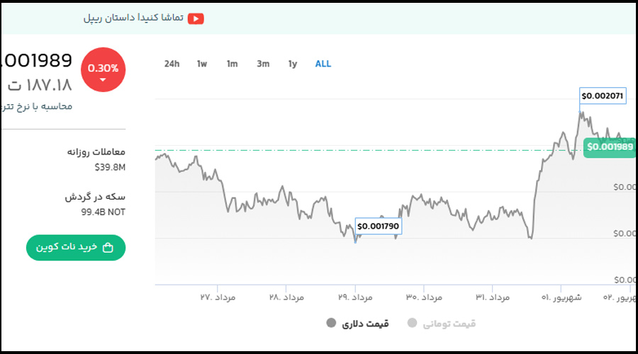
Task: Click the down arrow in red 0.30% badge
Action: tap(103, 80)
